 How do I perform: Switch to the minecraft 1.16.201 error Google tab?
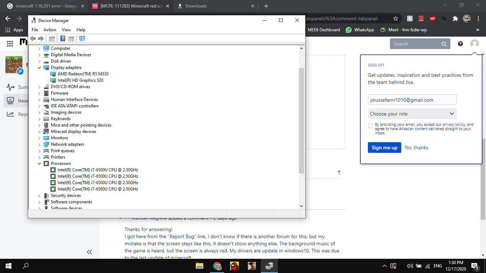click(45, 6)
